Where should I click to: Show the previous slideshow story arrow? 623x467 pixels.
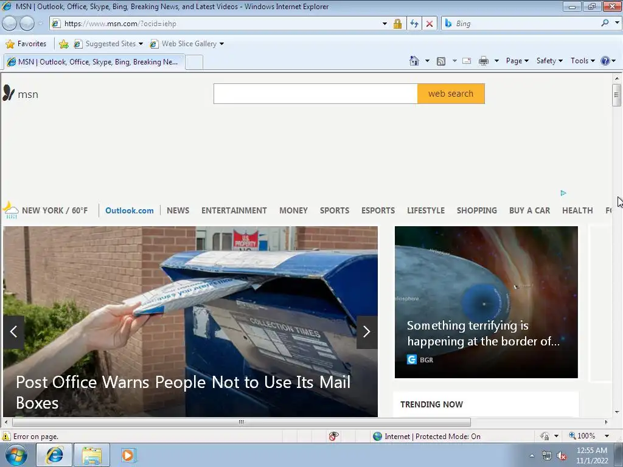(13, 332)
